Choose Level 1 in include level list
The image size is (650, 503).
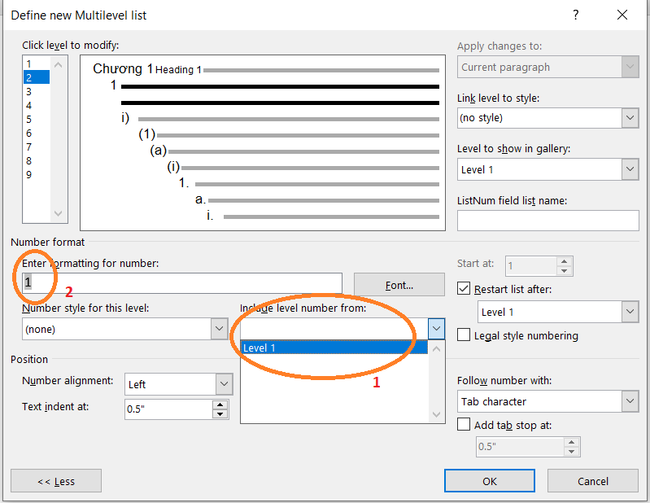[334, 348]
